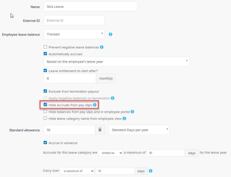Click info icon for Hide leave category name
This screenshot has height=177, width=231.
pos(124,119)
